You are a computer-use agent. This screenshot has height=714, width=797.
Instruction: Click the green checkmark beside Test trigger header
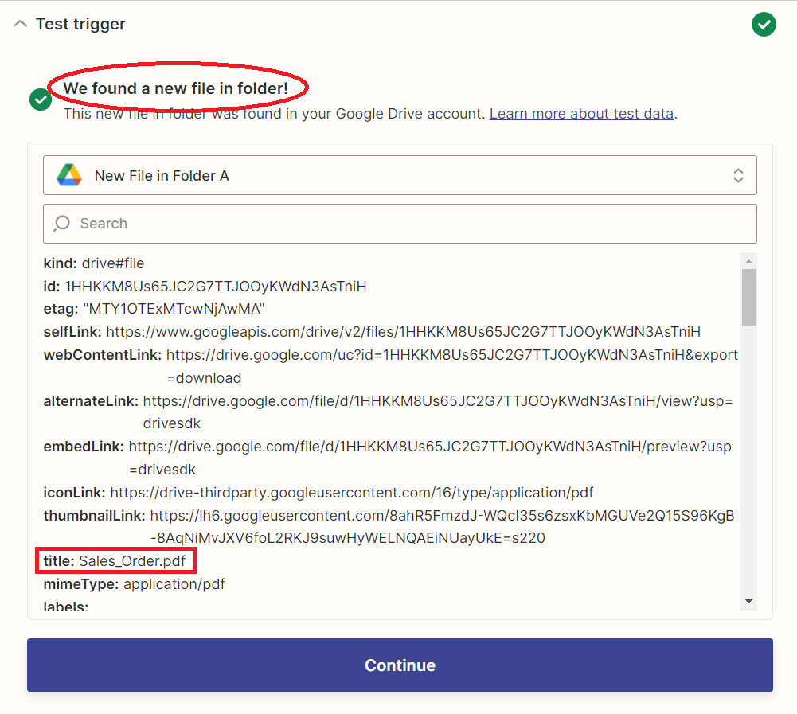[764, 24]
